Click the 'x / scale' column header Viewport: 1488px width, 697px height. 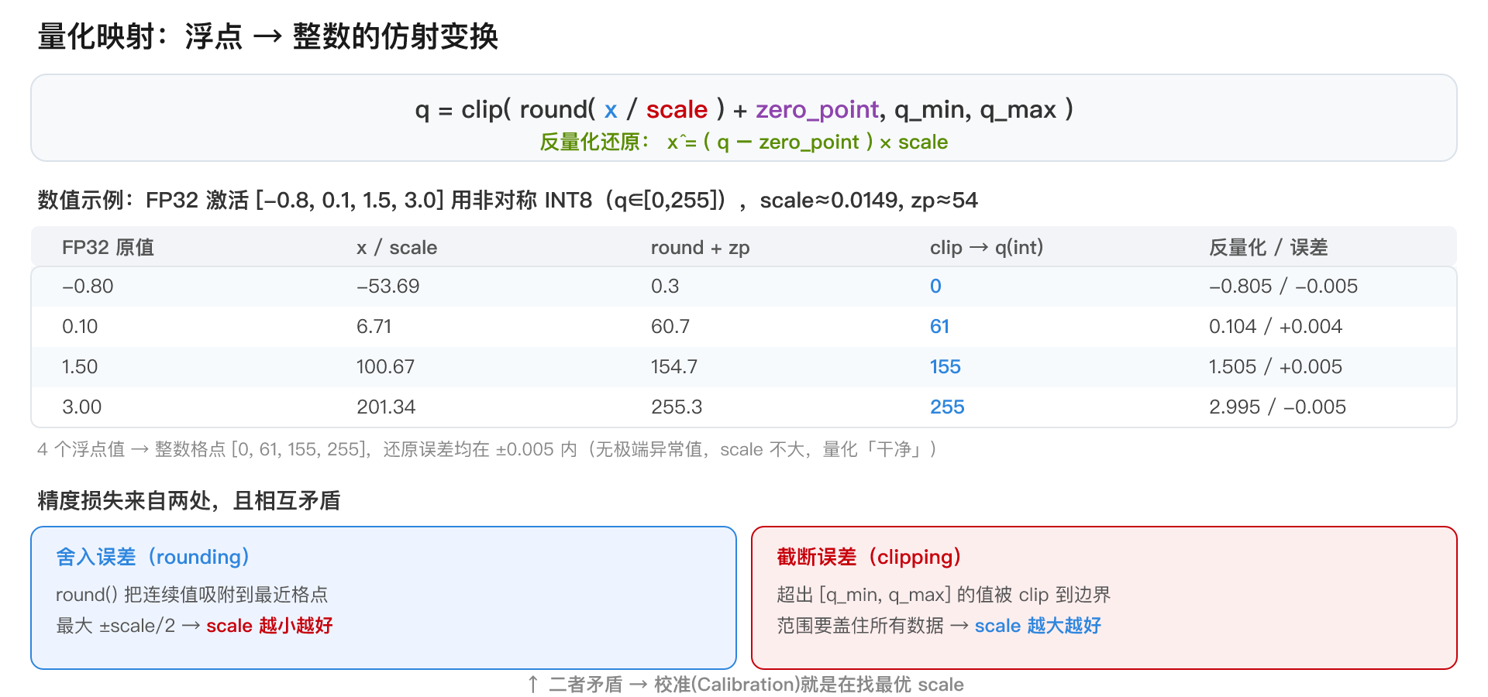397,248
